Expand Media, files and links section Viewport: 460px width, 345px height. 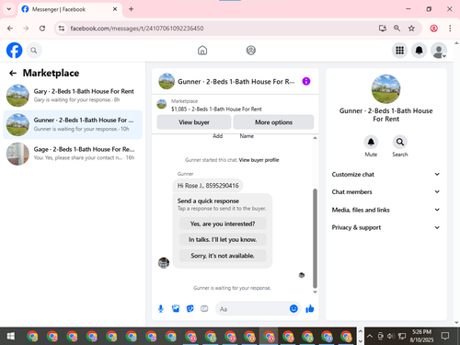click(385, 210)
